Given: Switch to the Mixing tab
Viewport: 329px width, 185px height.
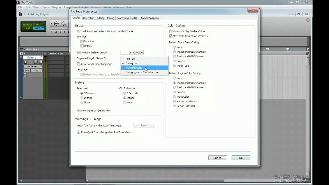Looking at the screenshot, I should [x=111, y=18].
